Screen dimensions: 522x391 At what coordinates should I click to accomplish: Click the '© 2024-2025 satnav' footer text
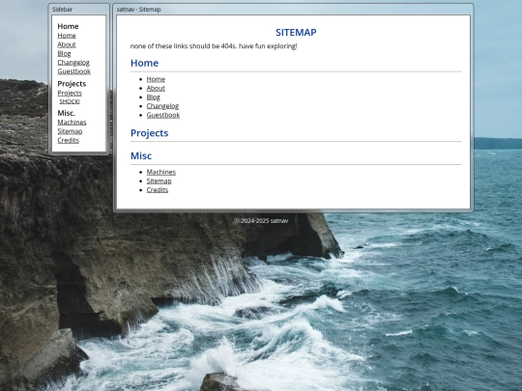pyautogui.click(x=261, y=221)
